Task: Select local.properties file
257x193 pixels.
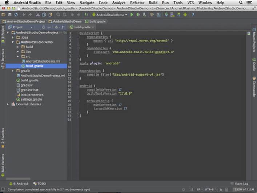Action: [30, 95]
